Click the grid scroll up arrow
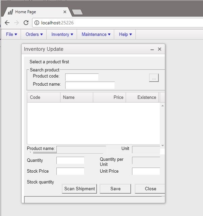The width and height of the screenshot is (203, 216). coord(162,106)
